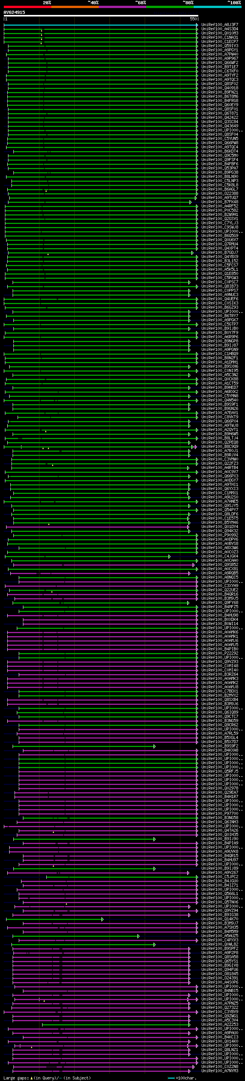The height and width of the screenshot is (1081, 245).
Task: Click the cyan 100char scale bar in the legend
Action: tap(171, 1078)
